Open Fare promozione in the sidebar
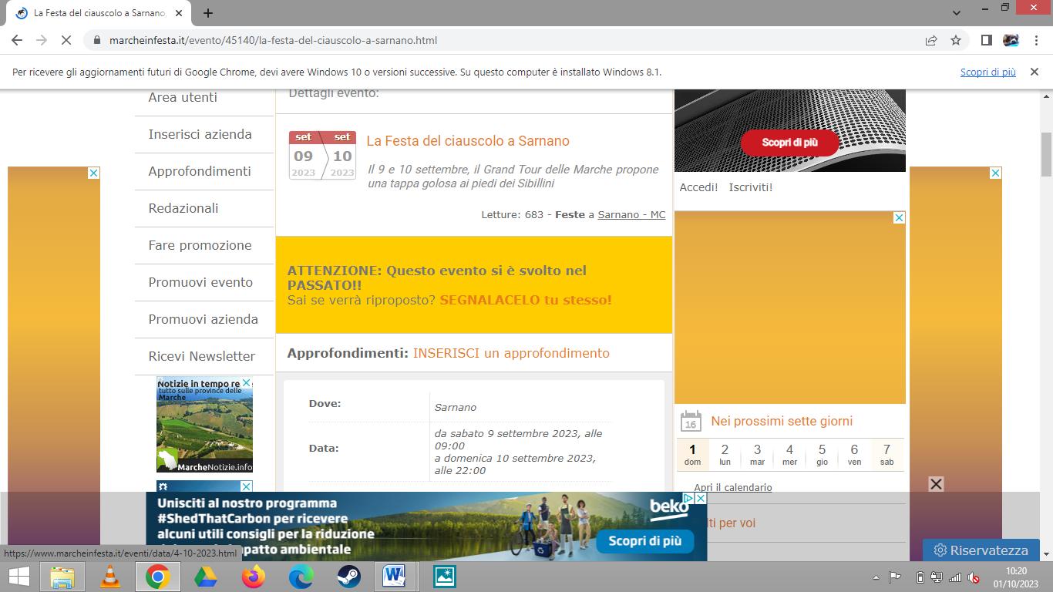The image size is (1053, 592). click(x=200, y=245)
